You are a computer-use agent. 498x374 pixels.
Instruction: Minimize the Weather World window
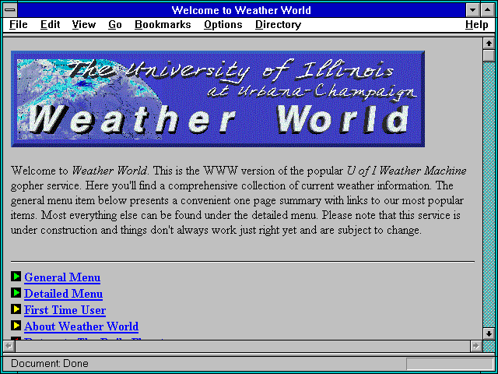tap(472, 10)
